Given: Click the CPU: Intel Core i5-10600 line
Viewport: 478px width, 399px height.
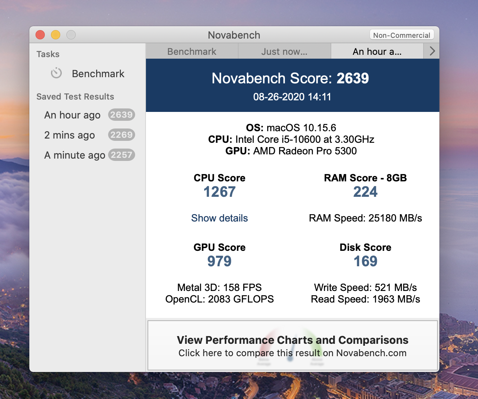Looking at the screenshot, I should (291, 139).
